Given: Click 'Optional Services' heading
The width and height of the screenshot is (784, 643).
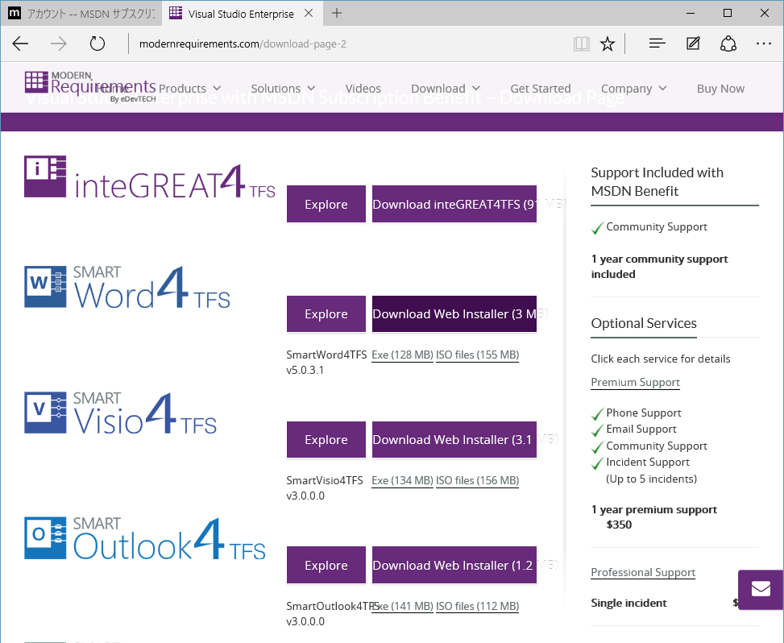Looking at the screenshot, I should pos(644,323).
